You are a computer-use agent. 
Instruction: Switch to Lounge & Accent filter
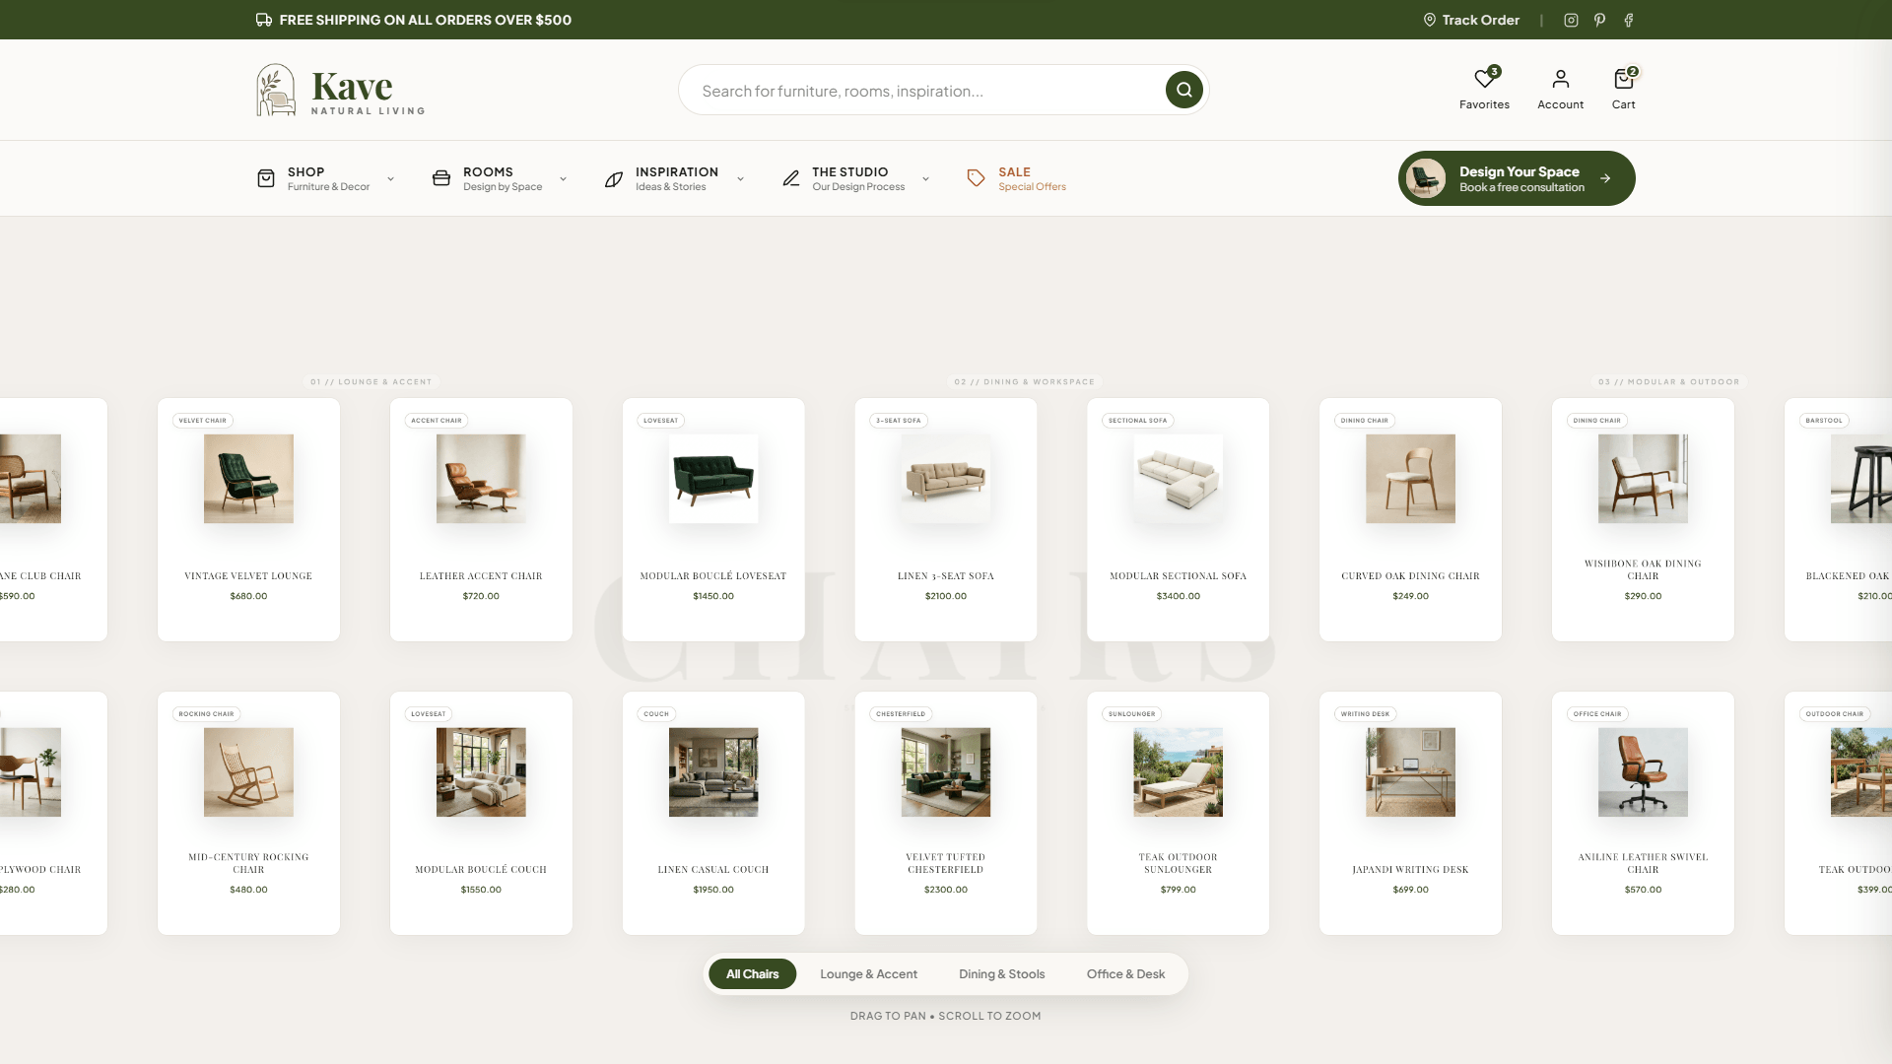coord(868,974)
